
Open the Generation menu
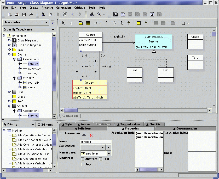(x=64, y=8)
